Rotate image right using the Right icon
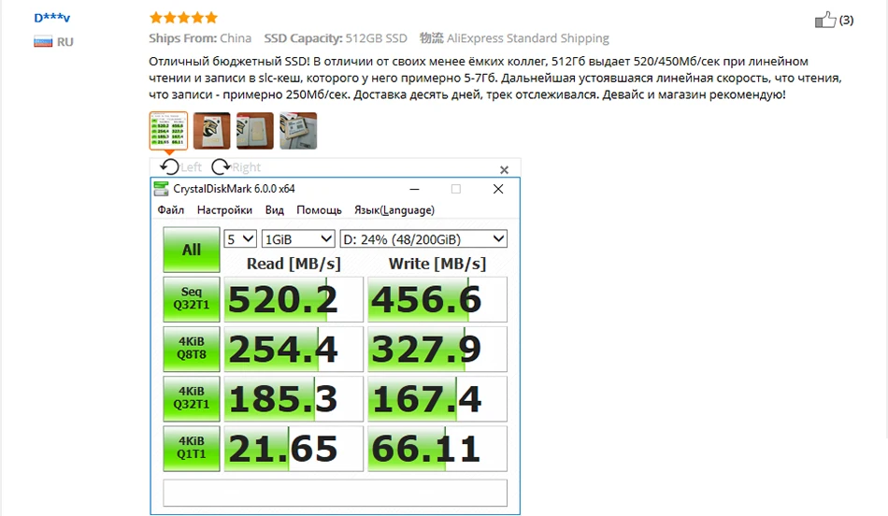The height and width of the screenshot is (516, 888). [221, 166]
